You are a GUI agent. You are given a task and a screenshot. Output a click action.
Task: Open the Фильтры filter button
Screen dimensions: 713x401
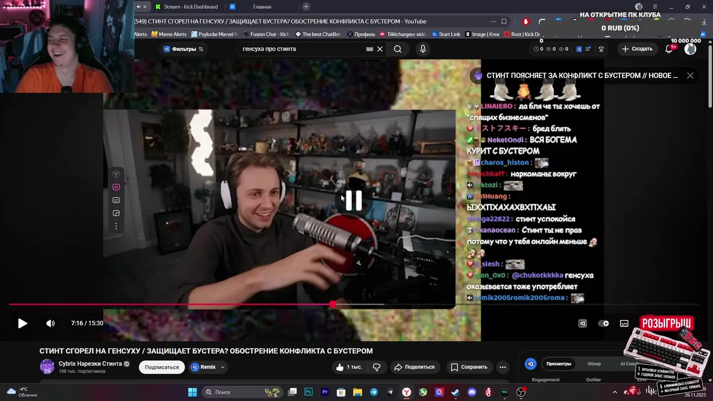point(183,49)
